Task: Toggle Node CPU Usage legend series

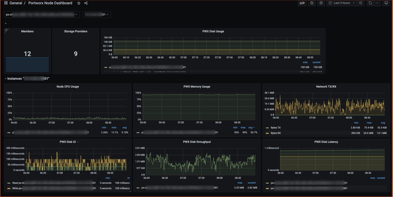Action: click(51, 132)
